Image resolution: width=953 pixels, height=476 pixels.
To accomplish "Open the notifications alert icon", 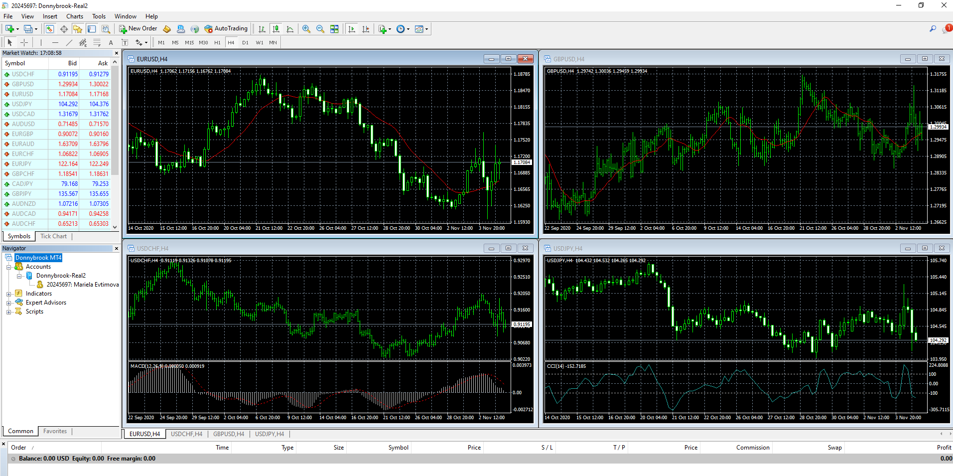I will (947, 29).
